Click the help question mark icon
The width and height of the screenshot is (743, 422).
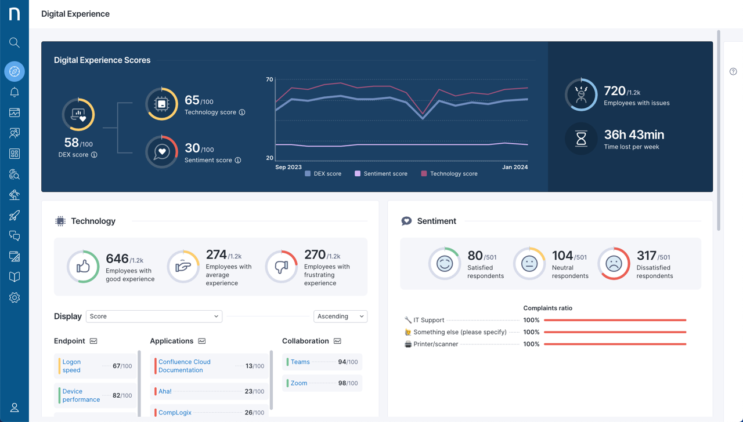pos(733,71)
